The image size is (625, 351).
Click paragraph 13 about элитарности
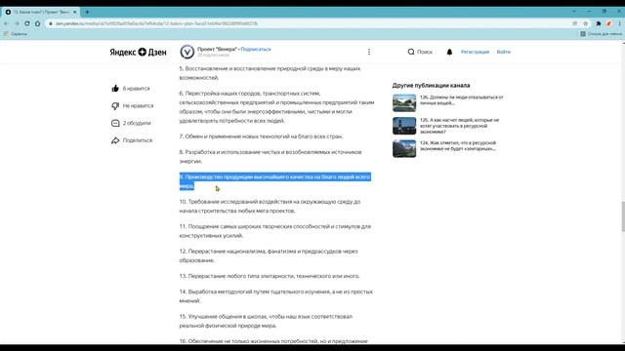tap(270, 276)
